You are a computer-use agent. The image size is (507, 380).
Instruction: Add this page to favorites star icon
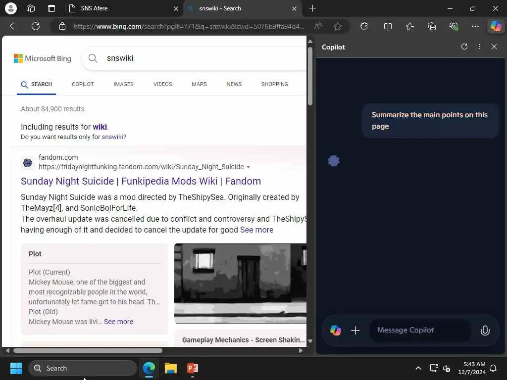click(x=338, y=26)
